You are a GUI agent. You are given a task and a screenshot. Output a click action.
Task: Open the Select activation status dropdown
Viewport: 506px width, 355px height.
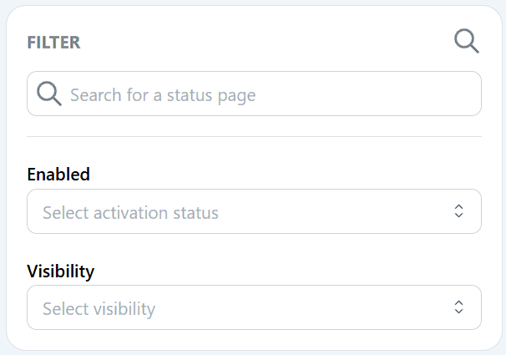(x=255, y=211)
